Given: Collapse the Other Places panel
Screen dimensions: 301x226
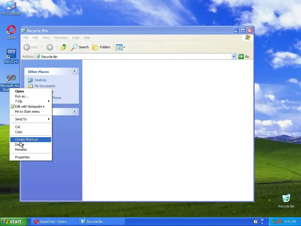Looking at the screenshot, I should 74,71.
